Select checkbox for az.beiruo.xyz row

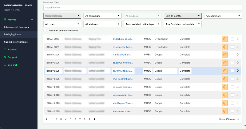tap(232, 63)
